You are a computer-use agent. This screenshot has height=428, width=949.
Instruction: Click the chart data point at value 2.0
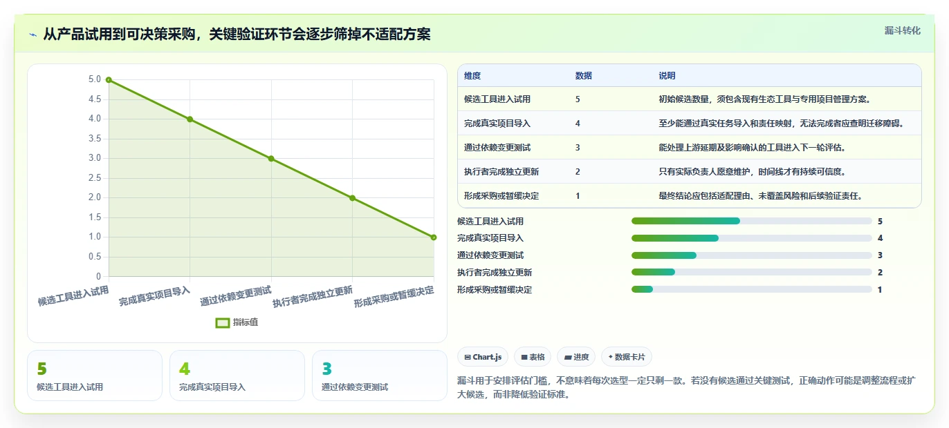[x=352, y=198]
